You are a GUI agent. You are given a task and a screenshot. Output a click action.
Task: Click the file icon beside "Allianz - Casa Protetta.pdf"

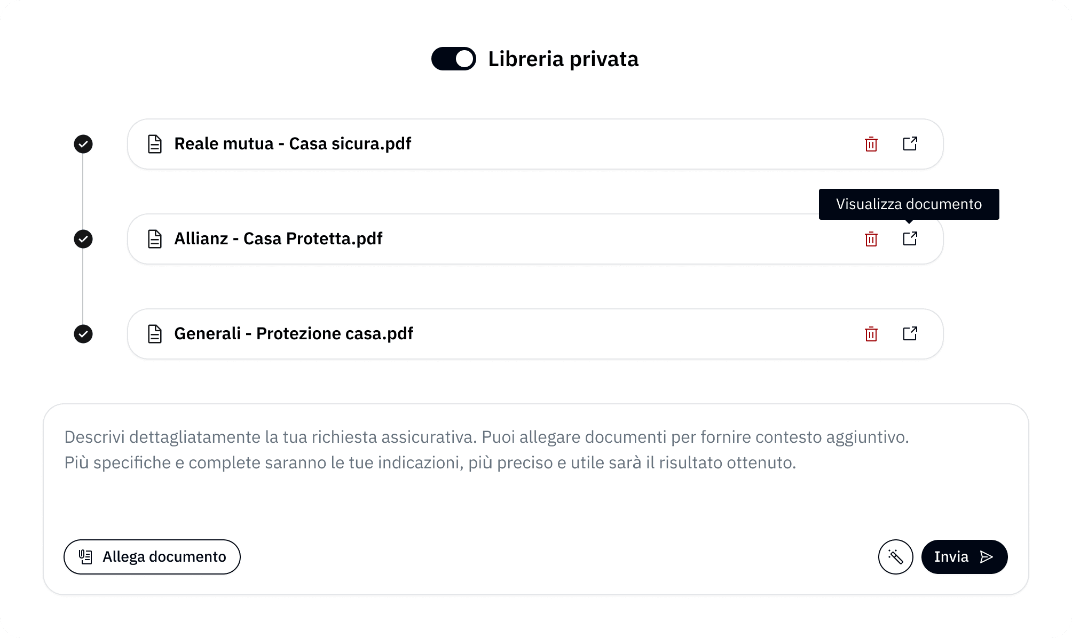coord(155,239)
